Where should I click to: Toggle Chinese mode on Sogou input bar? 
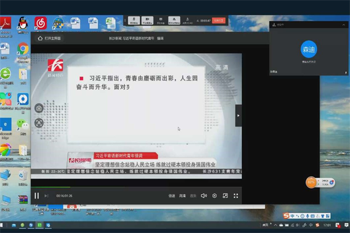[292, 216]
